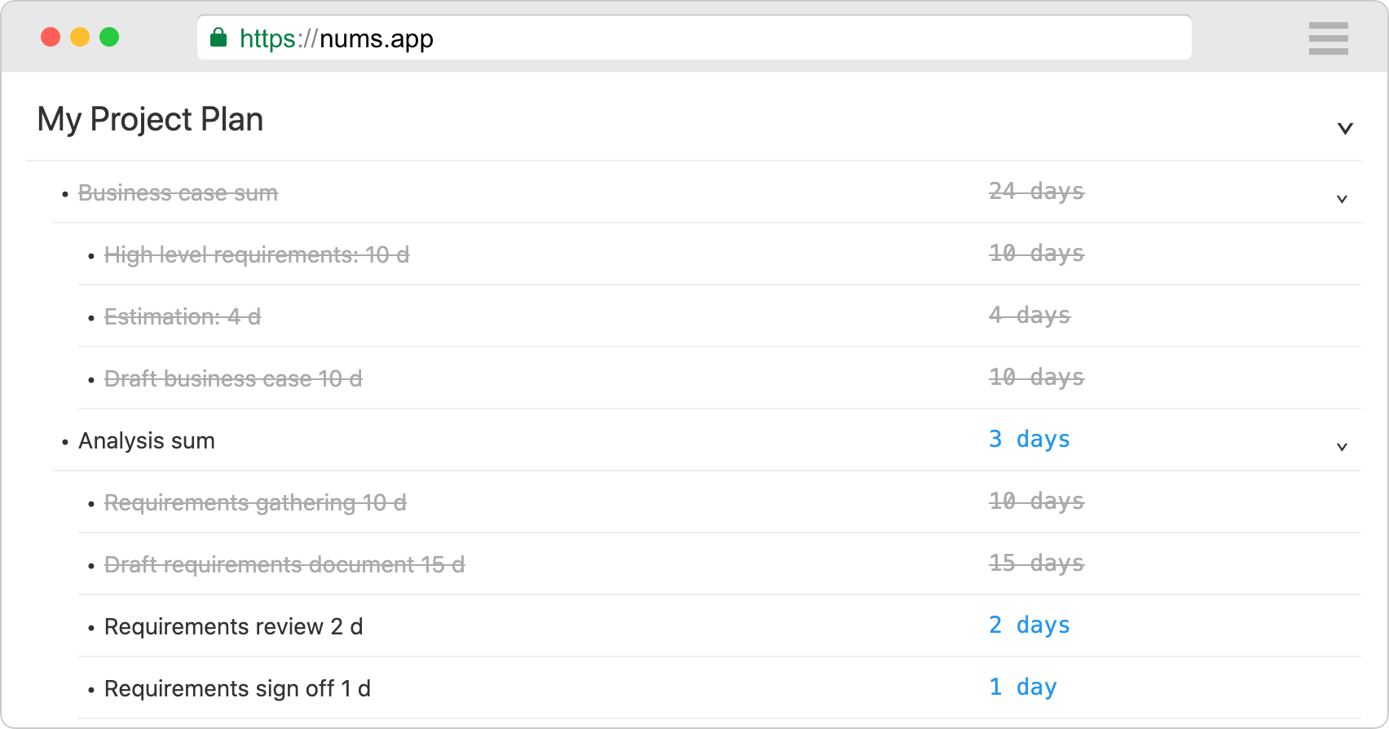
Task: Click the padlock security icon
Action: point(219,38)
